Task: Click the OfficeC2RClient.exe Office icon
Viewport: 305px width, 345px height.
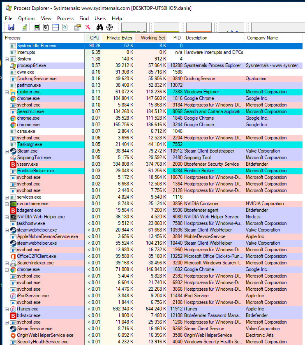Action: pos(13,256)
